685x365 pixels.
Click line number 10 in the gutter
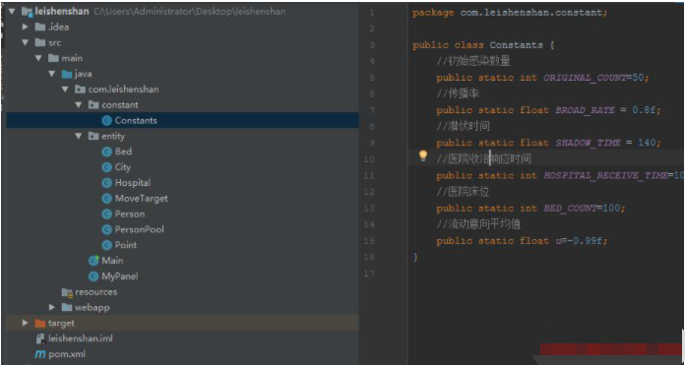click(369, 159)
